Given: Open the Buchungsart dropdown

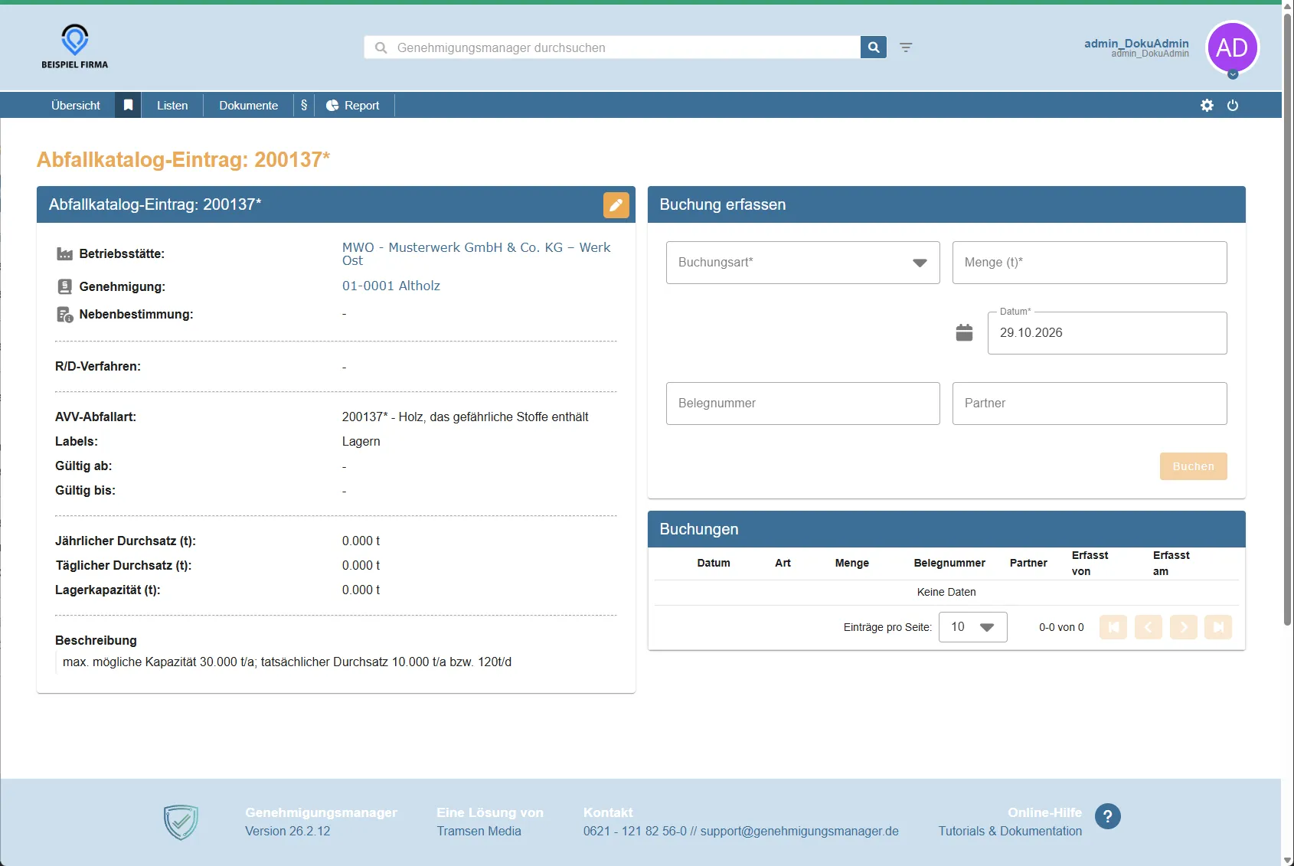Looking at the screenshot, I should (x=803, y=263).
